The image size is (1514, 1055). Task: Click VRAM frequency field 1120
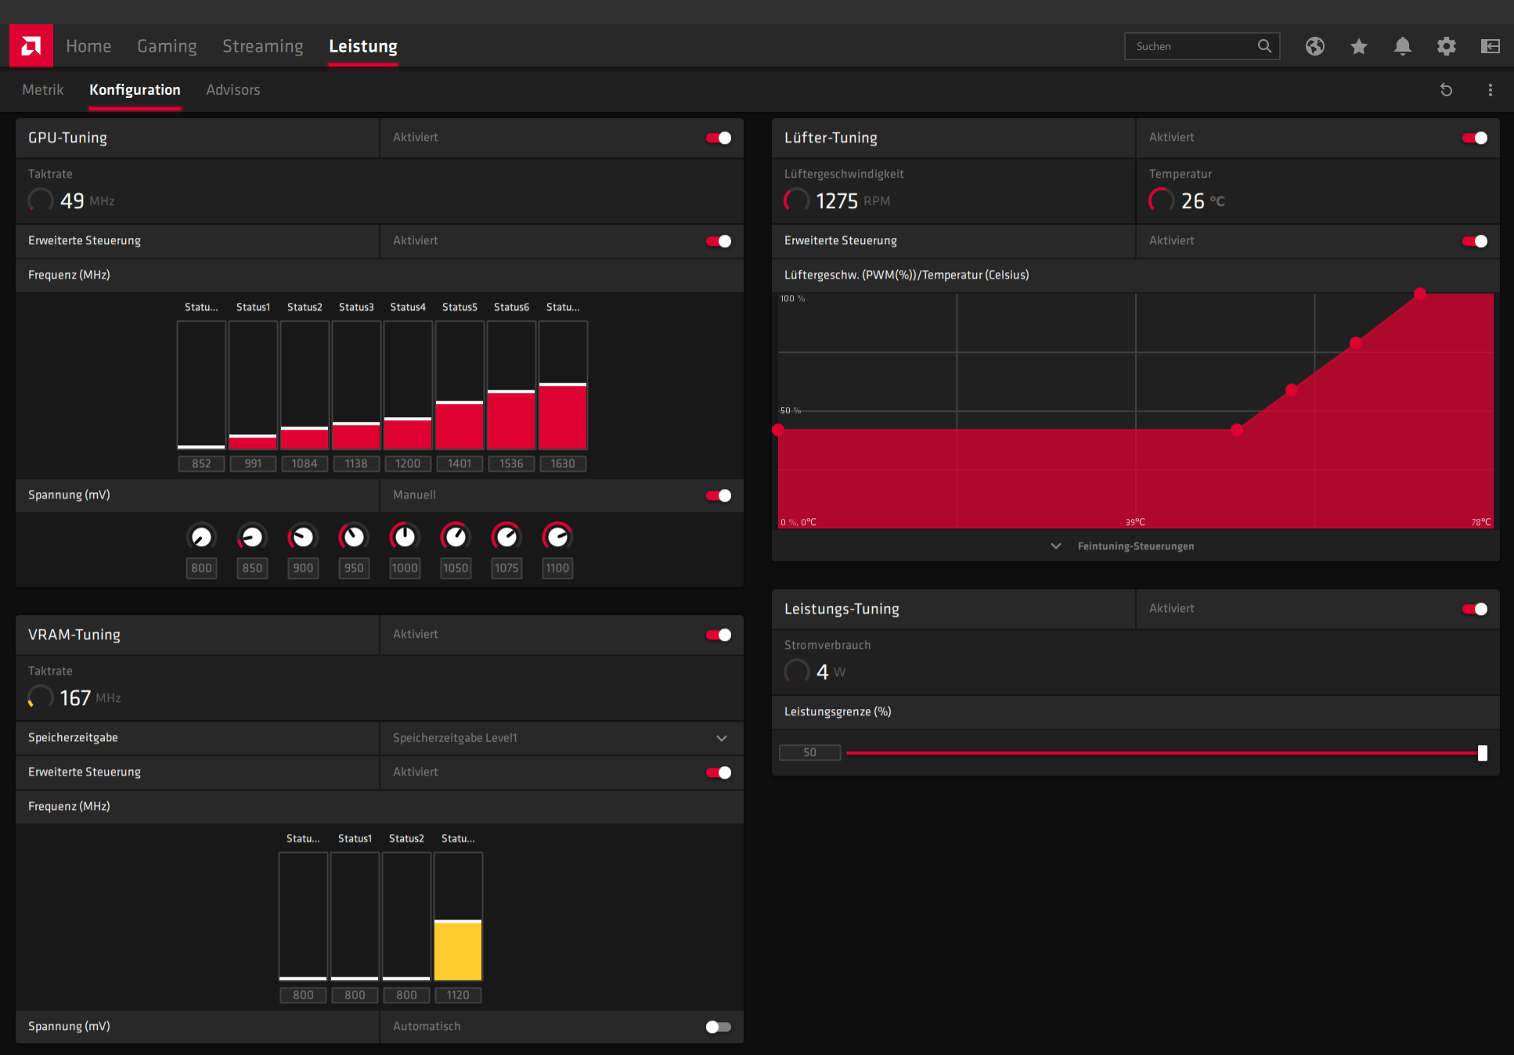coord(458,996)
